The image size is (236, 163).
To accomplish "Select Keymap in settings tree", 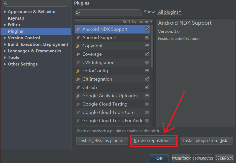I will point(16,18).
